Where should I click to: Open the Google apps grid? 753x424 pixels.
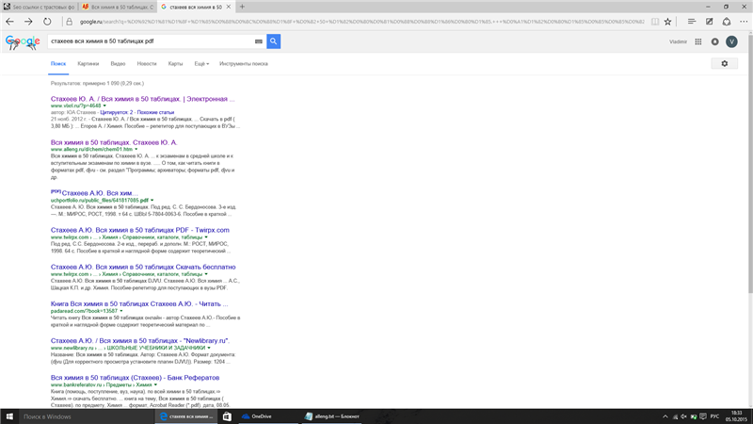click(x=698, y=41)
